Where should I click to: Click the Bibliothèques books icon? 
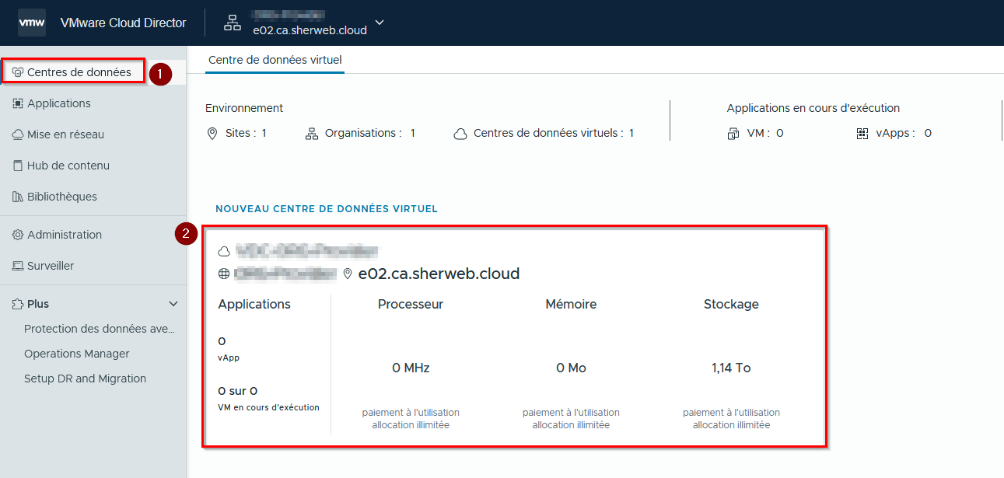tap(18, 197)
